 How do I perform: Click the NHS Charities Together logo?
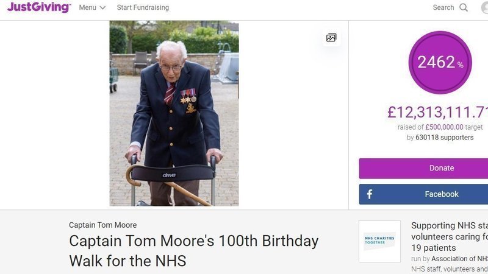click(379, 241)
